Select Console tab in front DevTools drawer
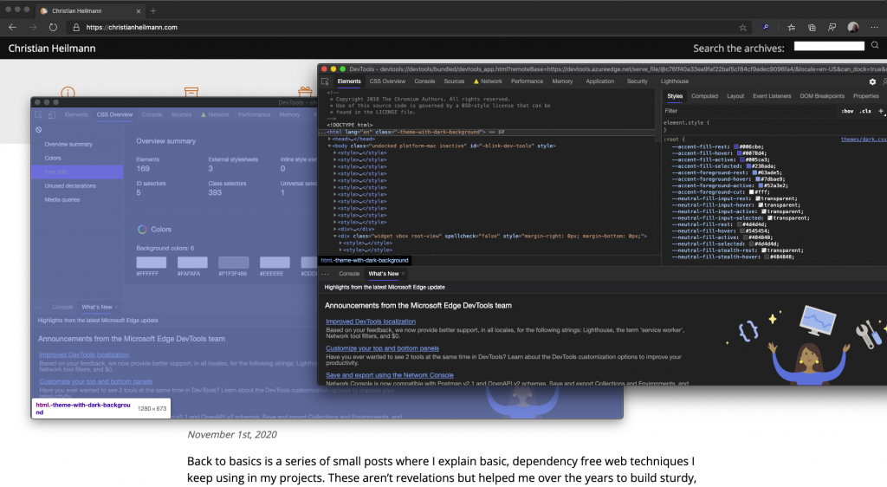The image size is (887, 487). 349,274
